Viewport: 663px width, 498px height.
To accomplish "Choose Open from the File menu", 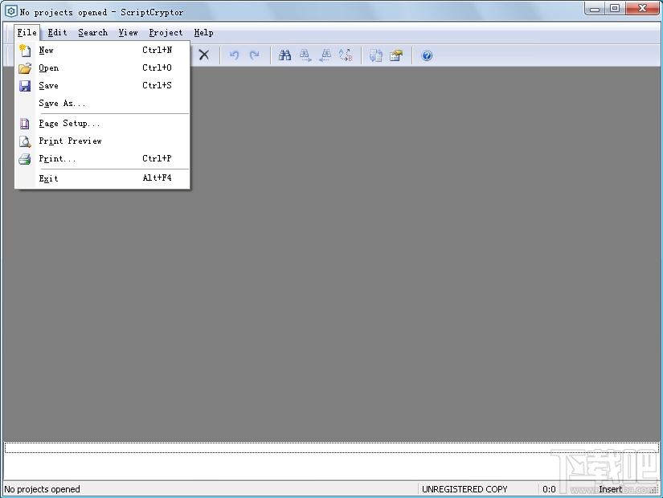I will (x=102, y=68).
